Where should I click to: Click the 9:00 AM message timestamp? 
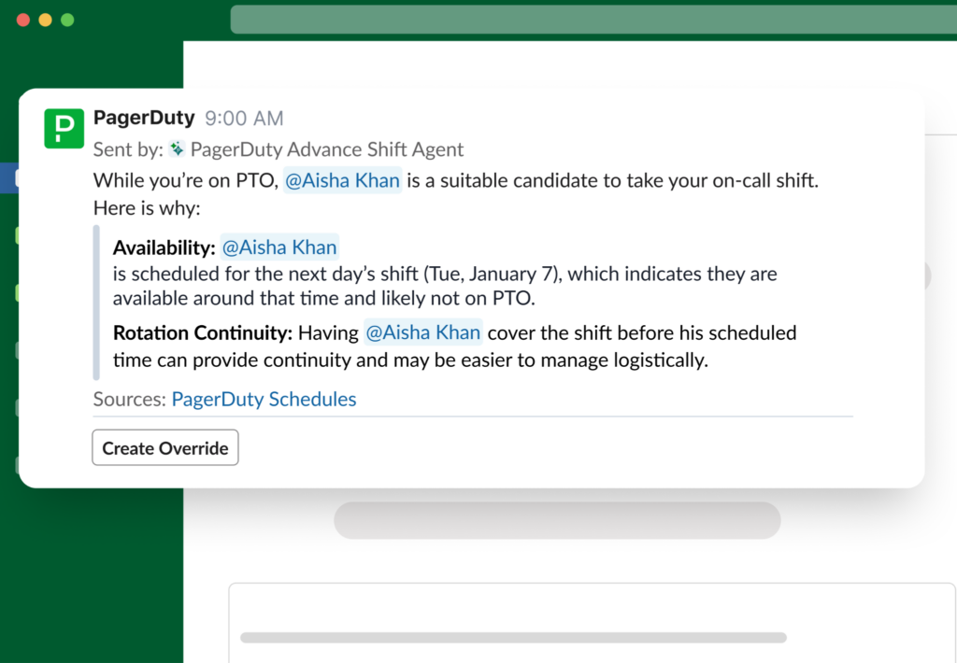244,119
